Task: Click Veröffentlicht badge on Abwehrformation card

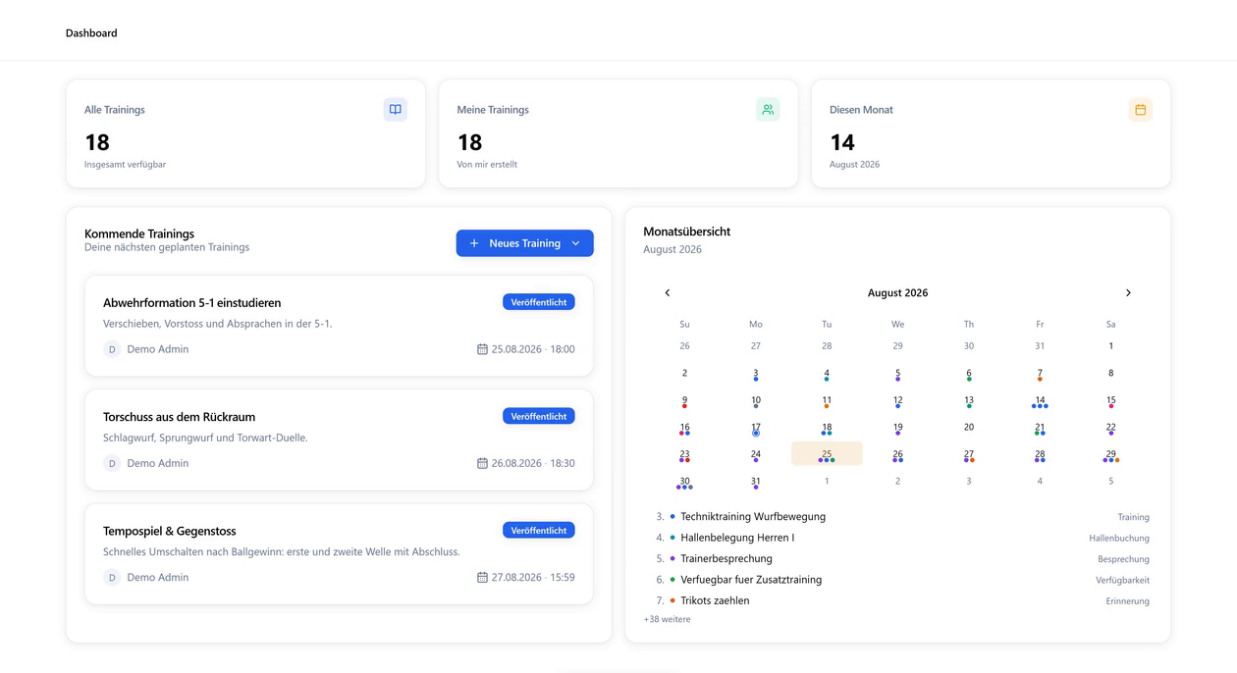Action: 539,302
